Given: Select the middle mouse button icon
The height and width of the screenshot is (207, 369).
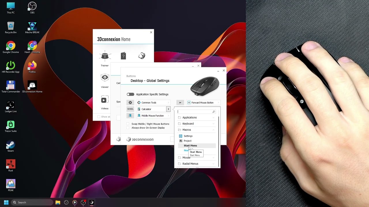Looking at the screenshot, I should [130, 116].
